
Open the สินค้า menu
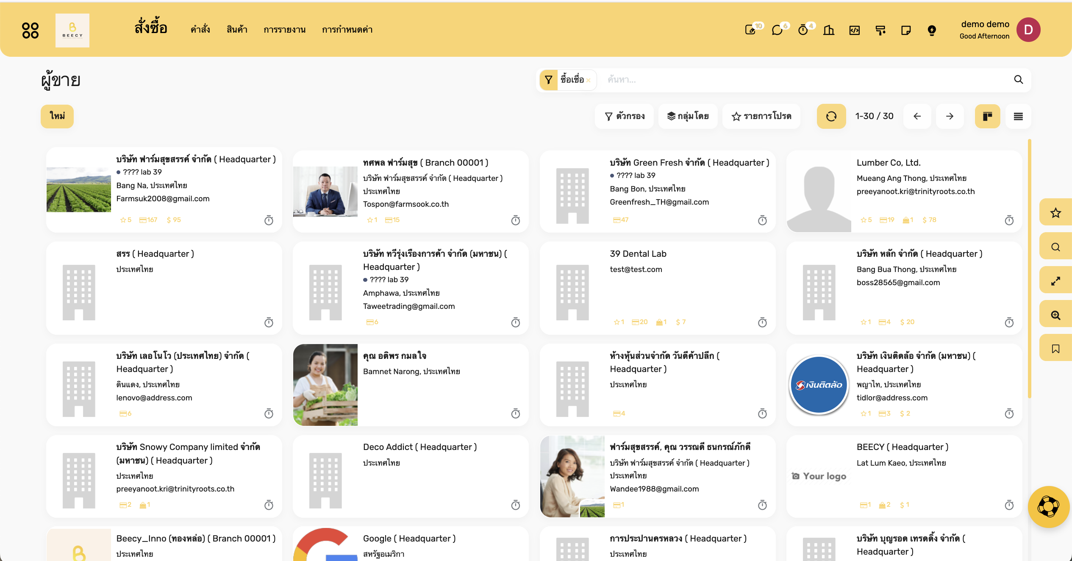237,29
